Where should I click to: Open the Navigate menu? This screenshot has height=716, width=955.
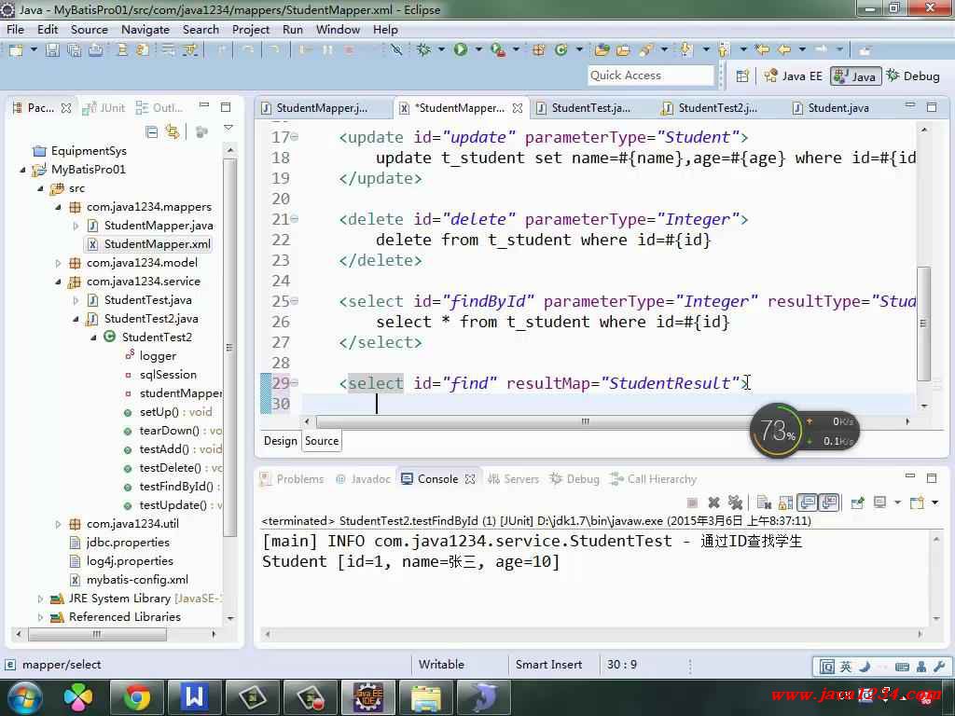point(145,29)
